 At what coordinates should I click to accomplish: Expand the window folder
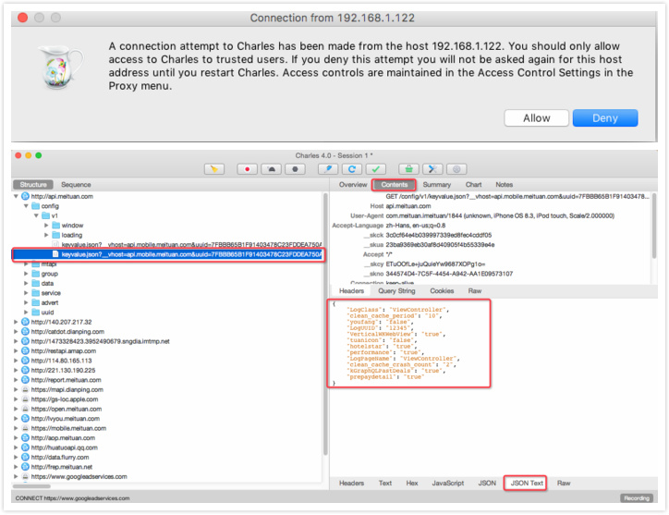point(46,226)
